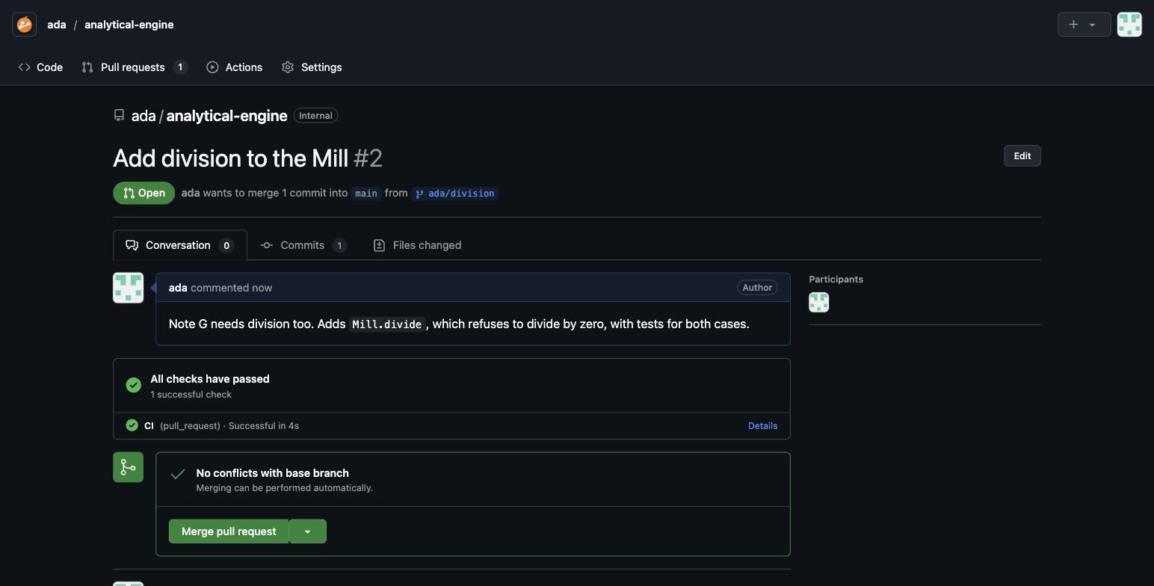Open the Actions tab

[235, 67]
